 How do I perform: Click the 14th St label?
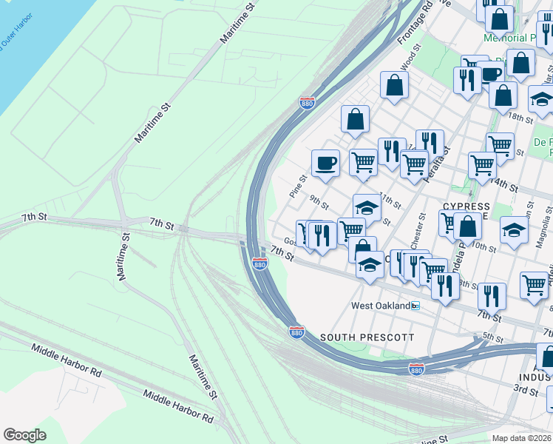[x=504, y=184]
